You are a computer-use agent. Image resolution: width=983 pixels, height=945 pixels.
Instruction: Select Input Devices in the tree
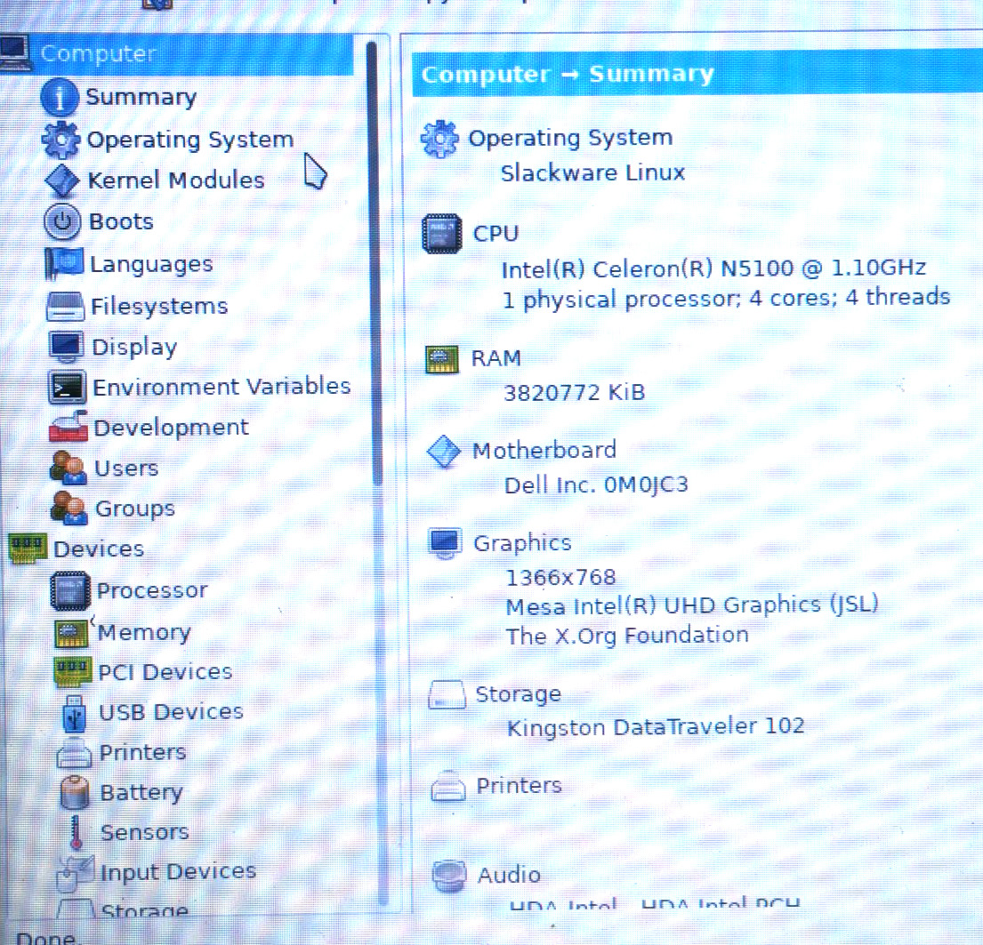tap(179, 872)
